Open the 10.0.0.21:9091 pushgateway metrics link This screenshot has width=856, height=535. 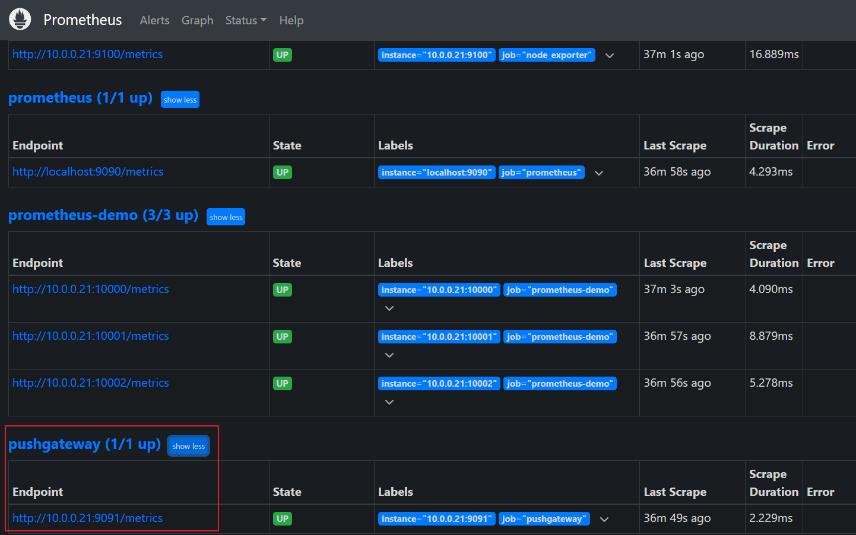tap(87, 518)
